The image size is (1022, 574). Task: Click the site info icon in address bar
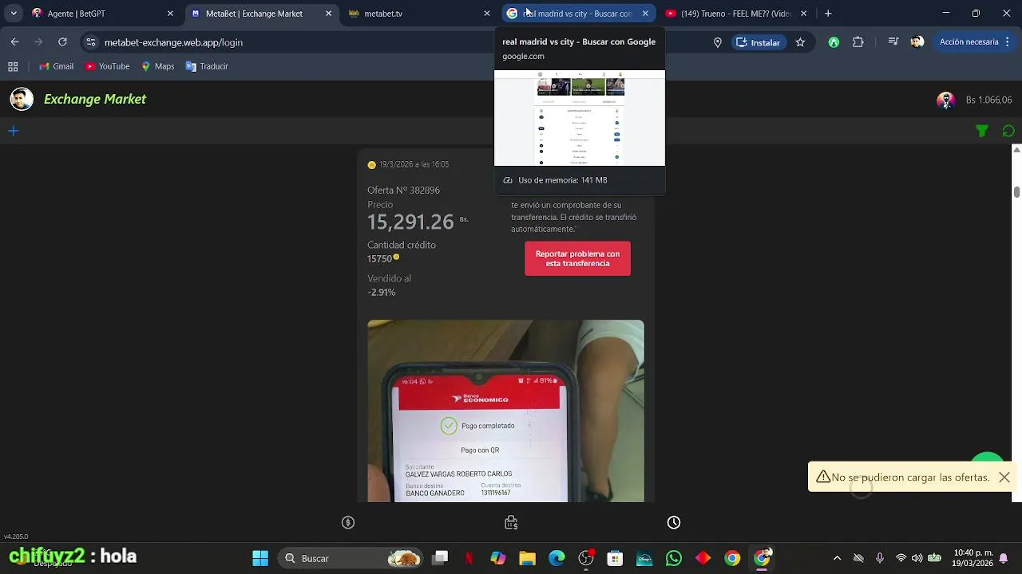(x=90, y=42)
